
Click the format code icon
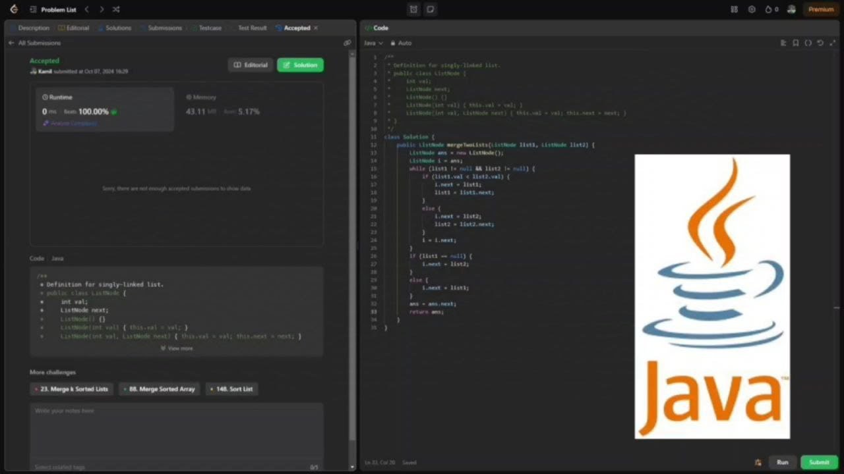point(783,43)
